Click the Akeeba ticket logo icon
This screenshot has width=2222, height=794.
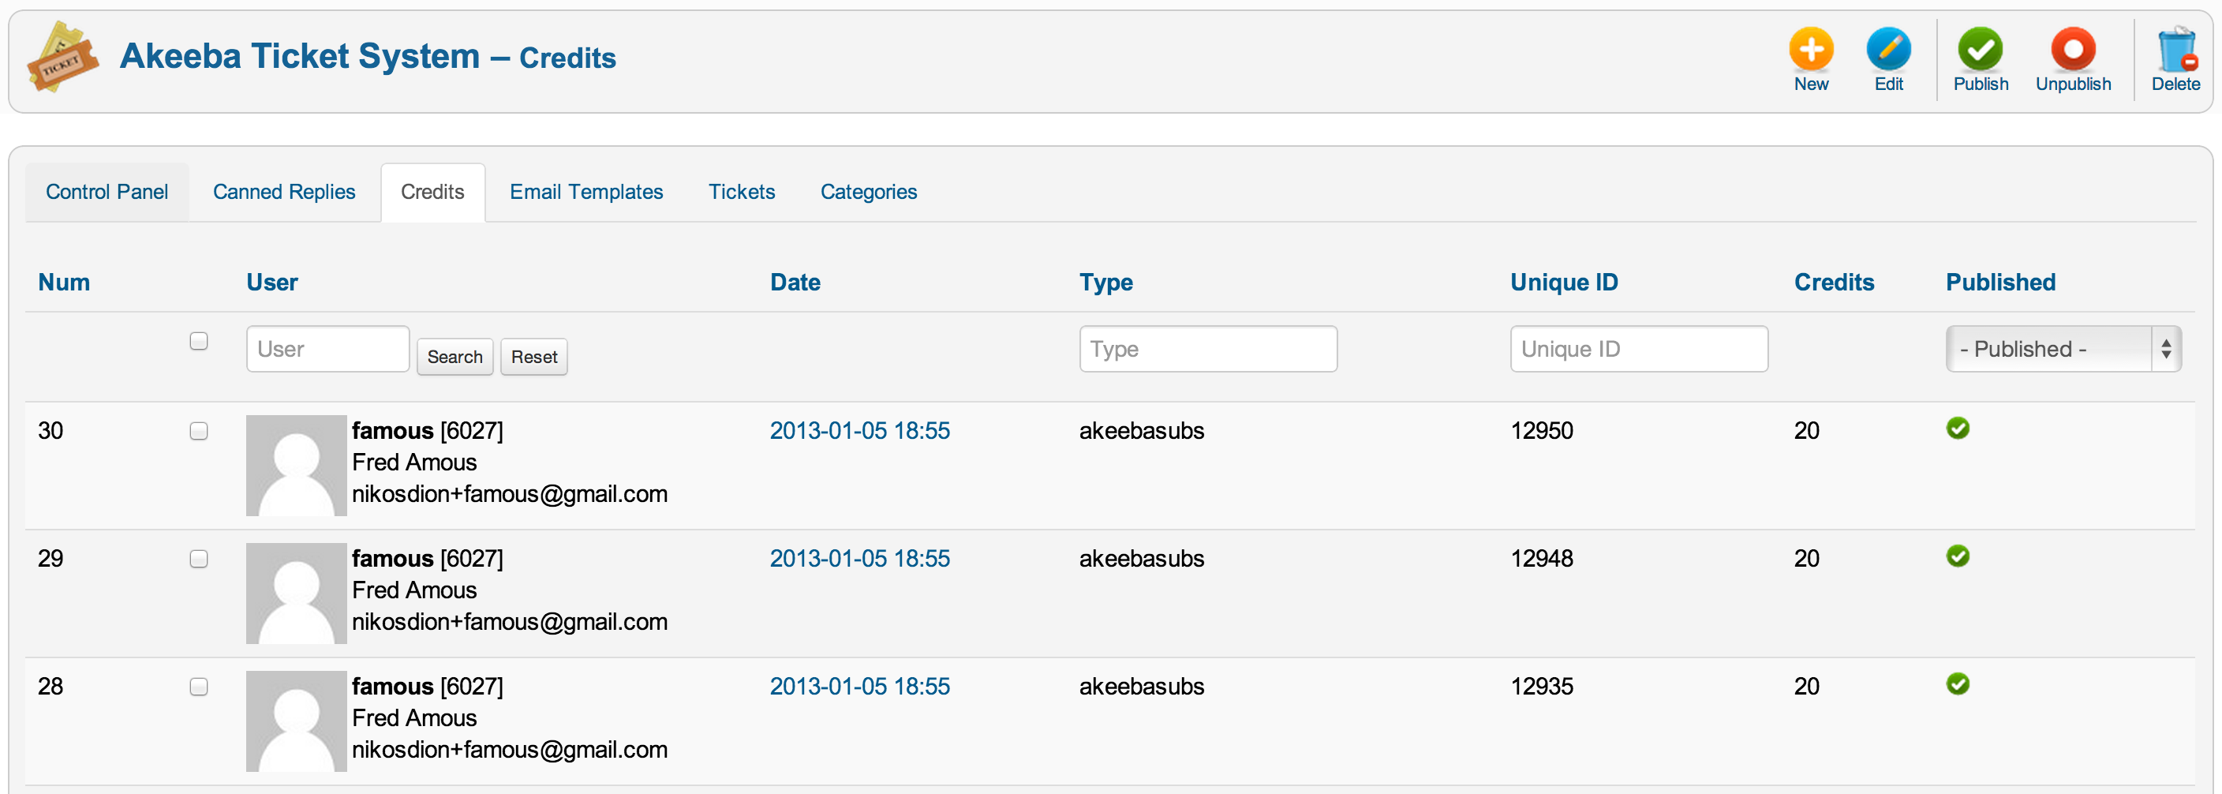click(62, 57)
